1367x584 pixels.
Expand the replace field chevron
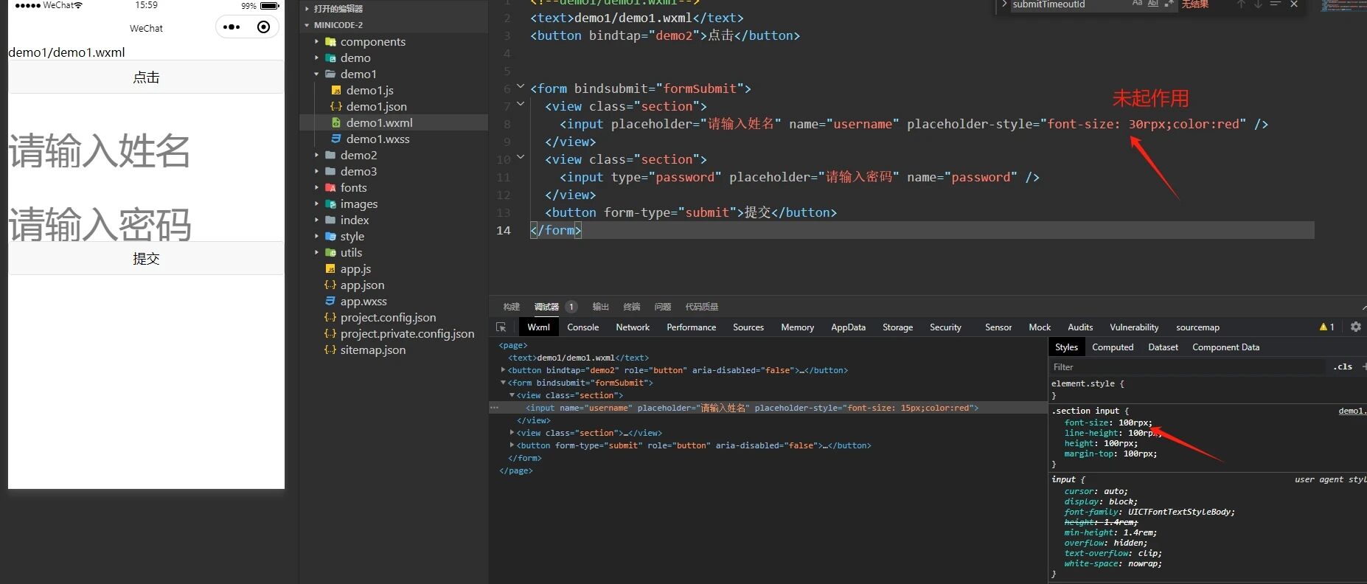(x=1003, y=4)
